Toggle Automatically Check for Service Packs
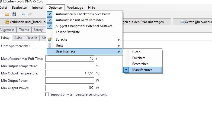 click(83, 14)
